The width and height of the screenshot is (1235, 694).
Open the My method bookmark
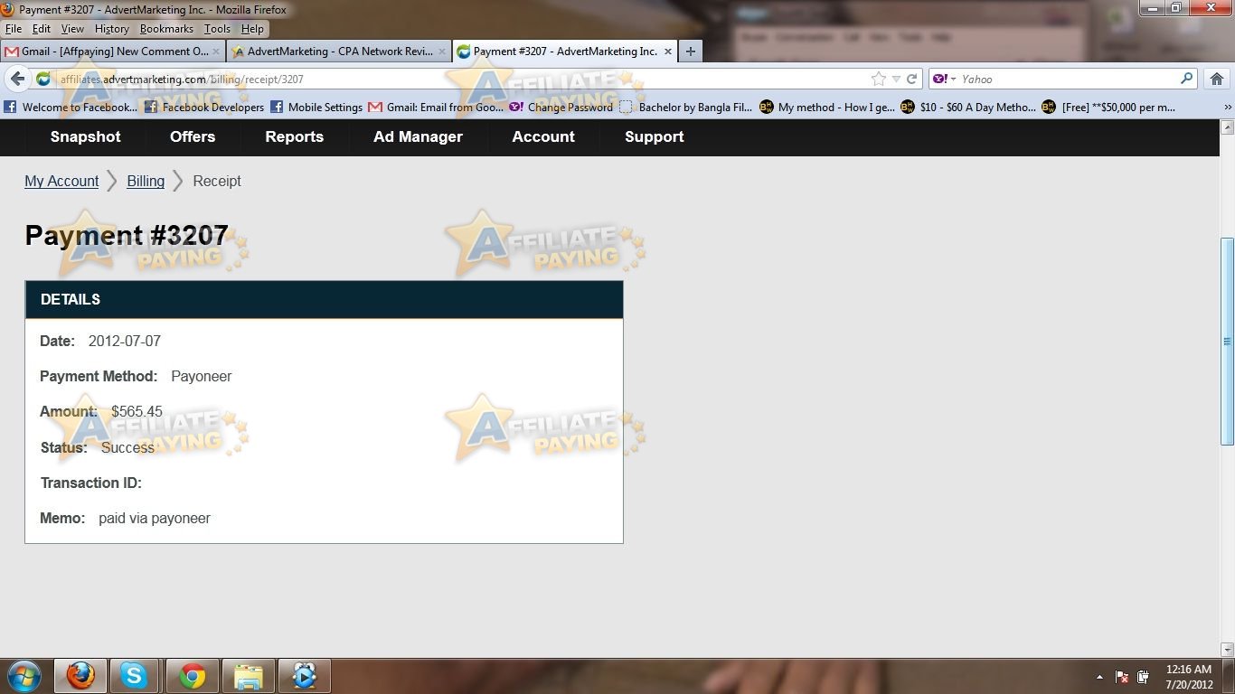[x=827, y=107]
